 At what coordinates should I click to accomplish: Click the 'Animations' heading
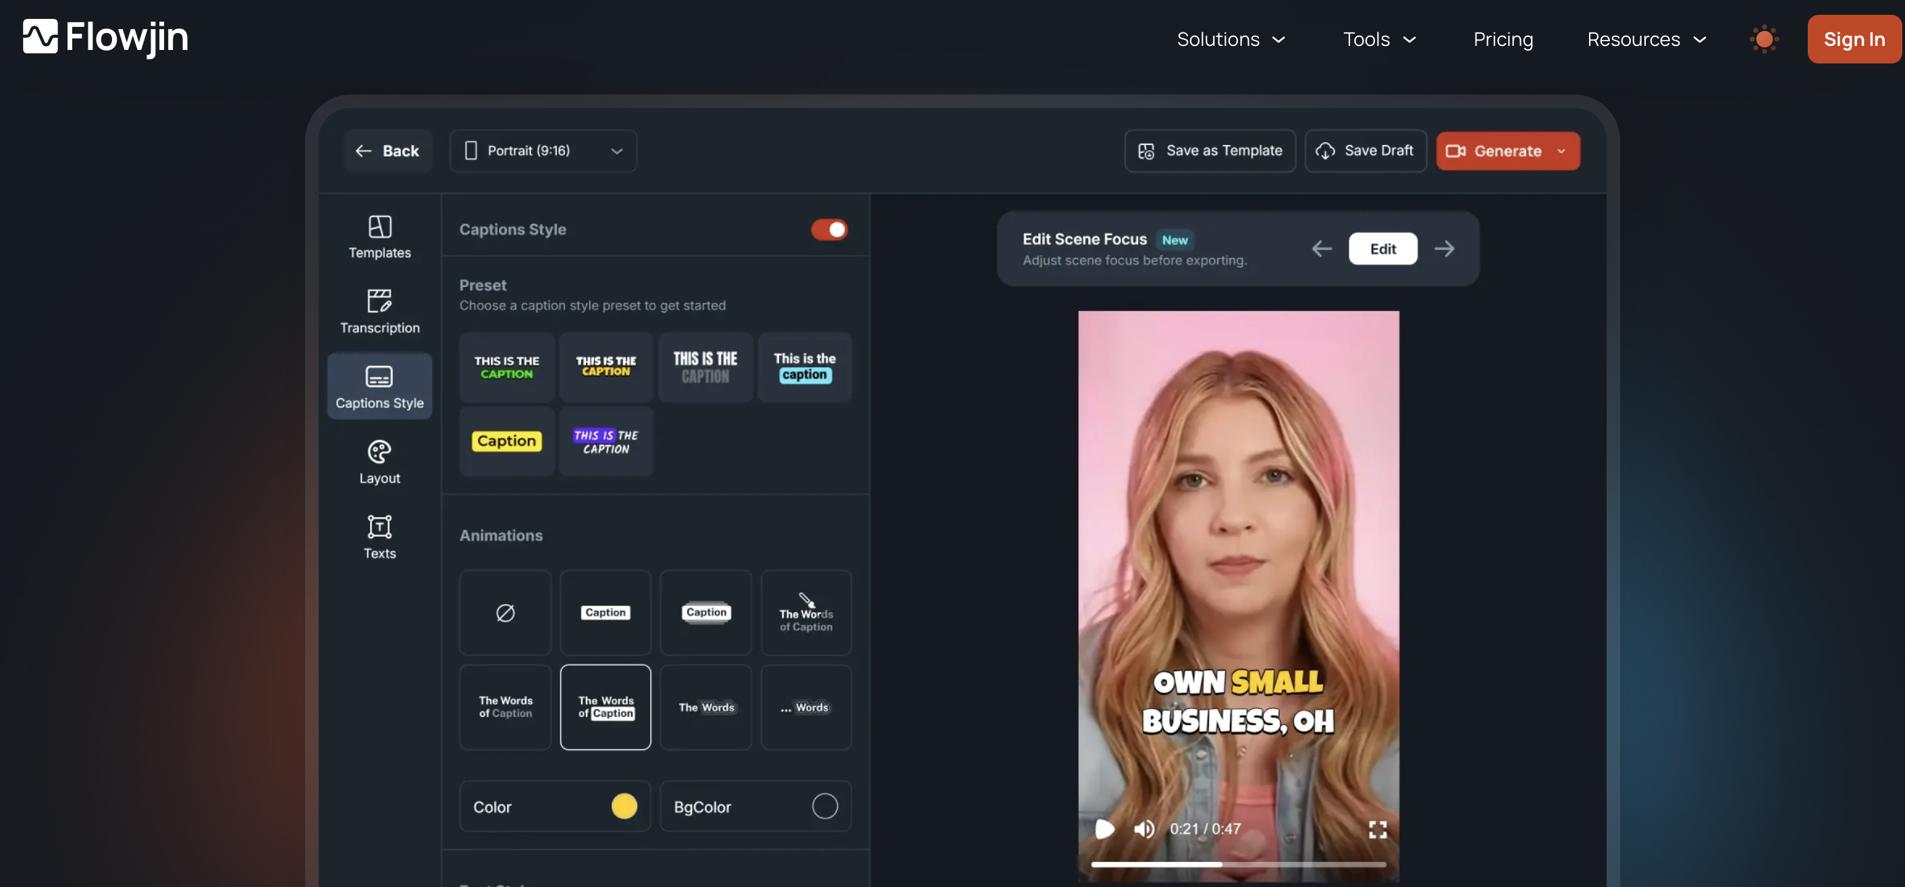coord(501,535)
